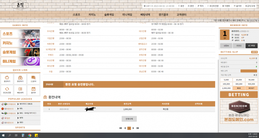Click the 베팅 금액 input field
The height and width of the screenshot is (138, 259).
[248, 71]
